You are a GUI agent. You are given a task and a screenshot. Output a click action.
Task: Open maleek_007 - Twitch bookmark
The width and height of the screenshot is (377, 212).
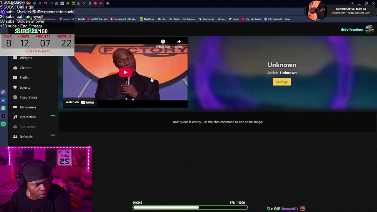point(72,19)
